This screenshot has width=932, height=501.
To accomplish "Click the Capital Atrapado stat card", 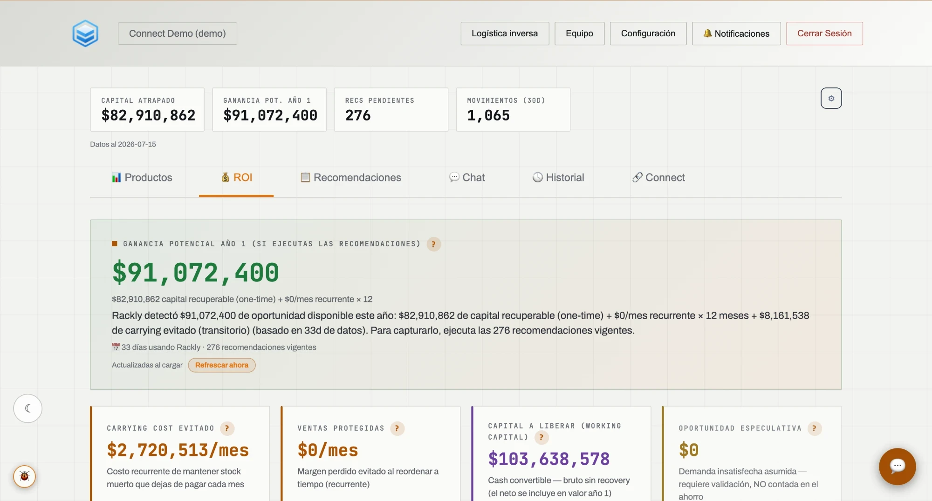I will 147,110.
